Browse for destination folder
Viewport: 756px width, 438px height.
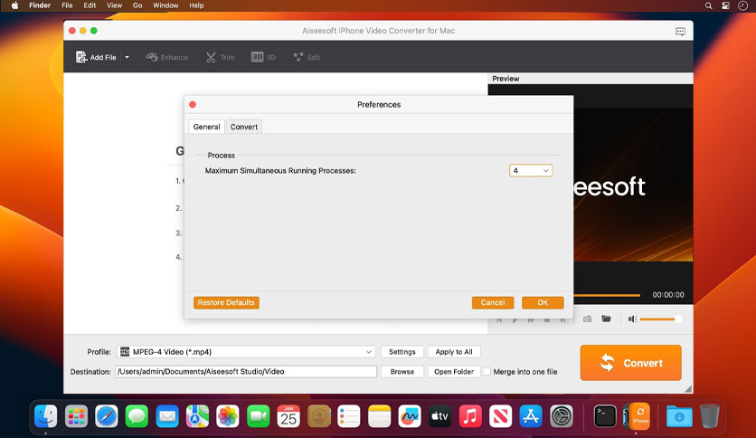pyautogui.click(x=402, y=371)
